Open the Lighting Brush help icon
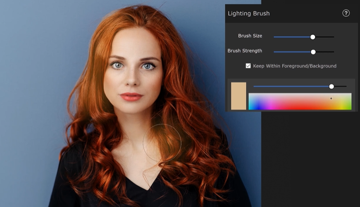This screenshot has width=360, height=207. pyautogui.click(x=346, y=13)
